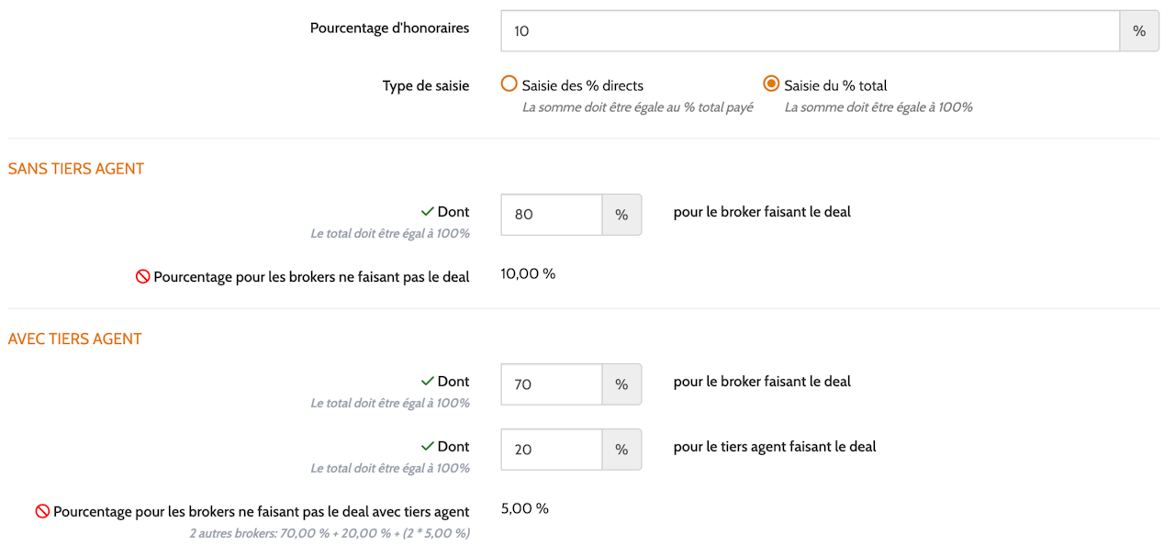Click the Avec Tiers Agent broker percentage field (70)
This screenshot has height=556, width=1175.
click(x=552, y=384)
